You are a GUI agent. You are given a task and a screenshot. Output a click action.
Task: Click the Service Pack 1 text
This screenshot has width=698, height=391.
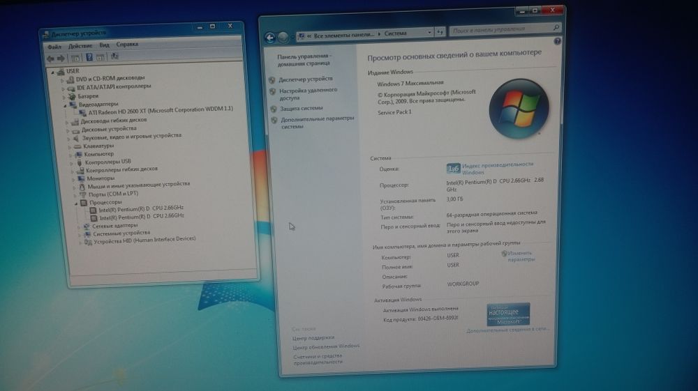coord(394,112)
